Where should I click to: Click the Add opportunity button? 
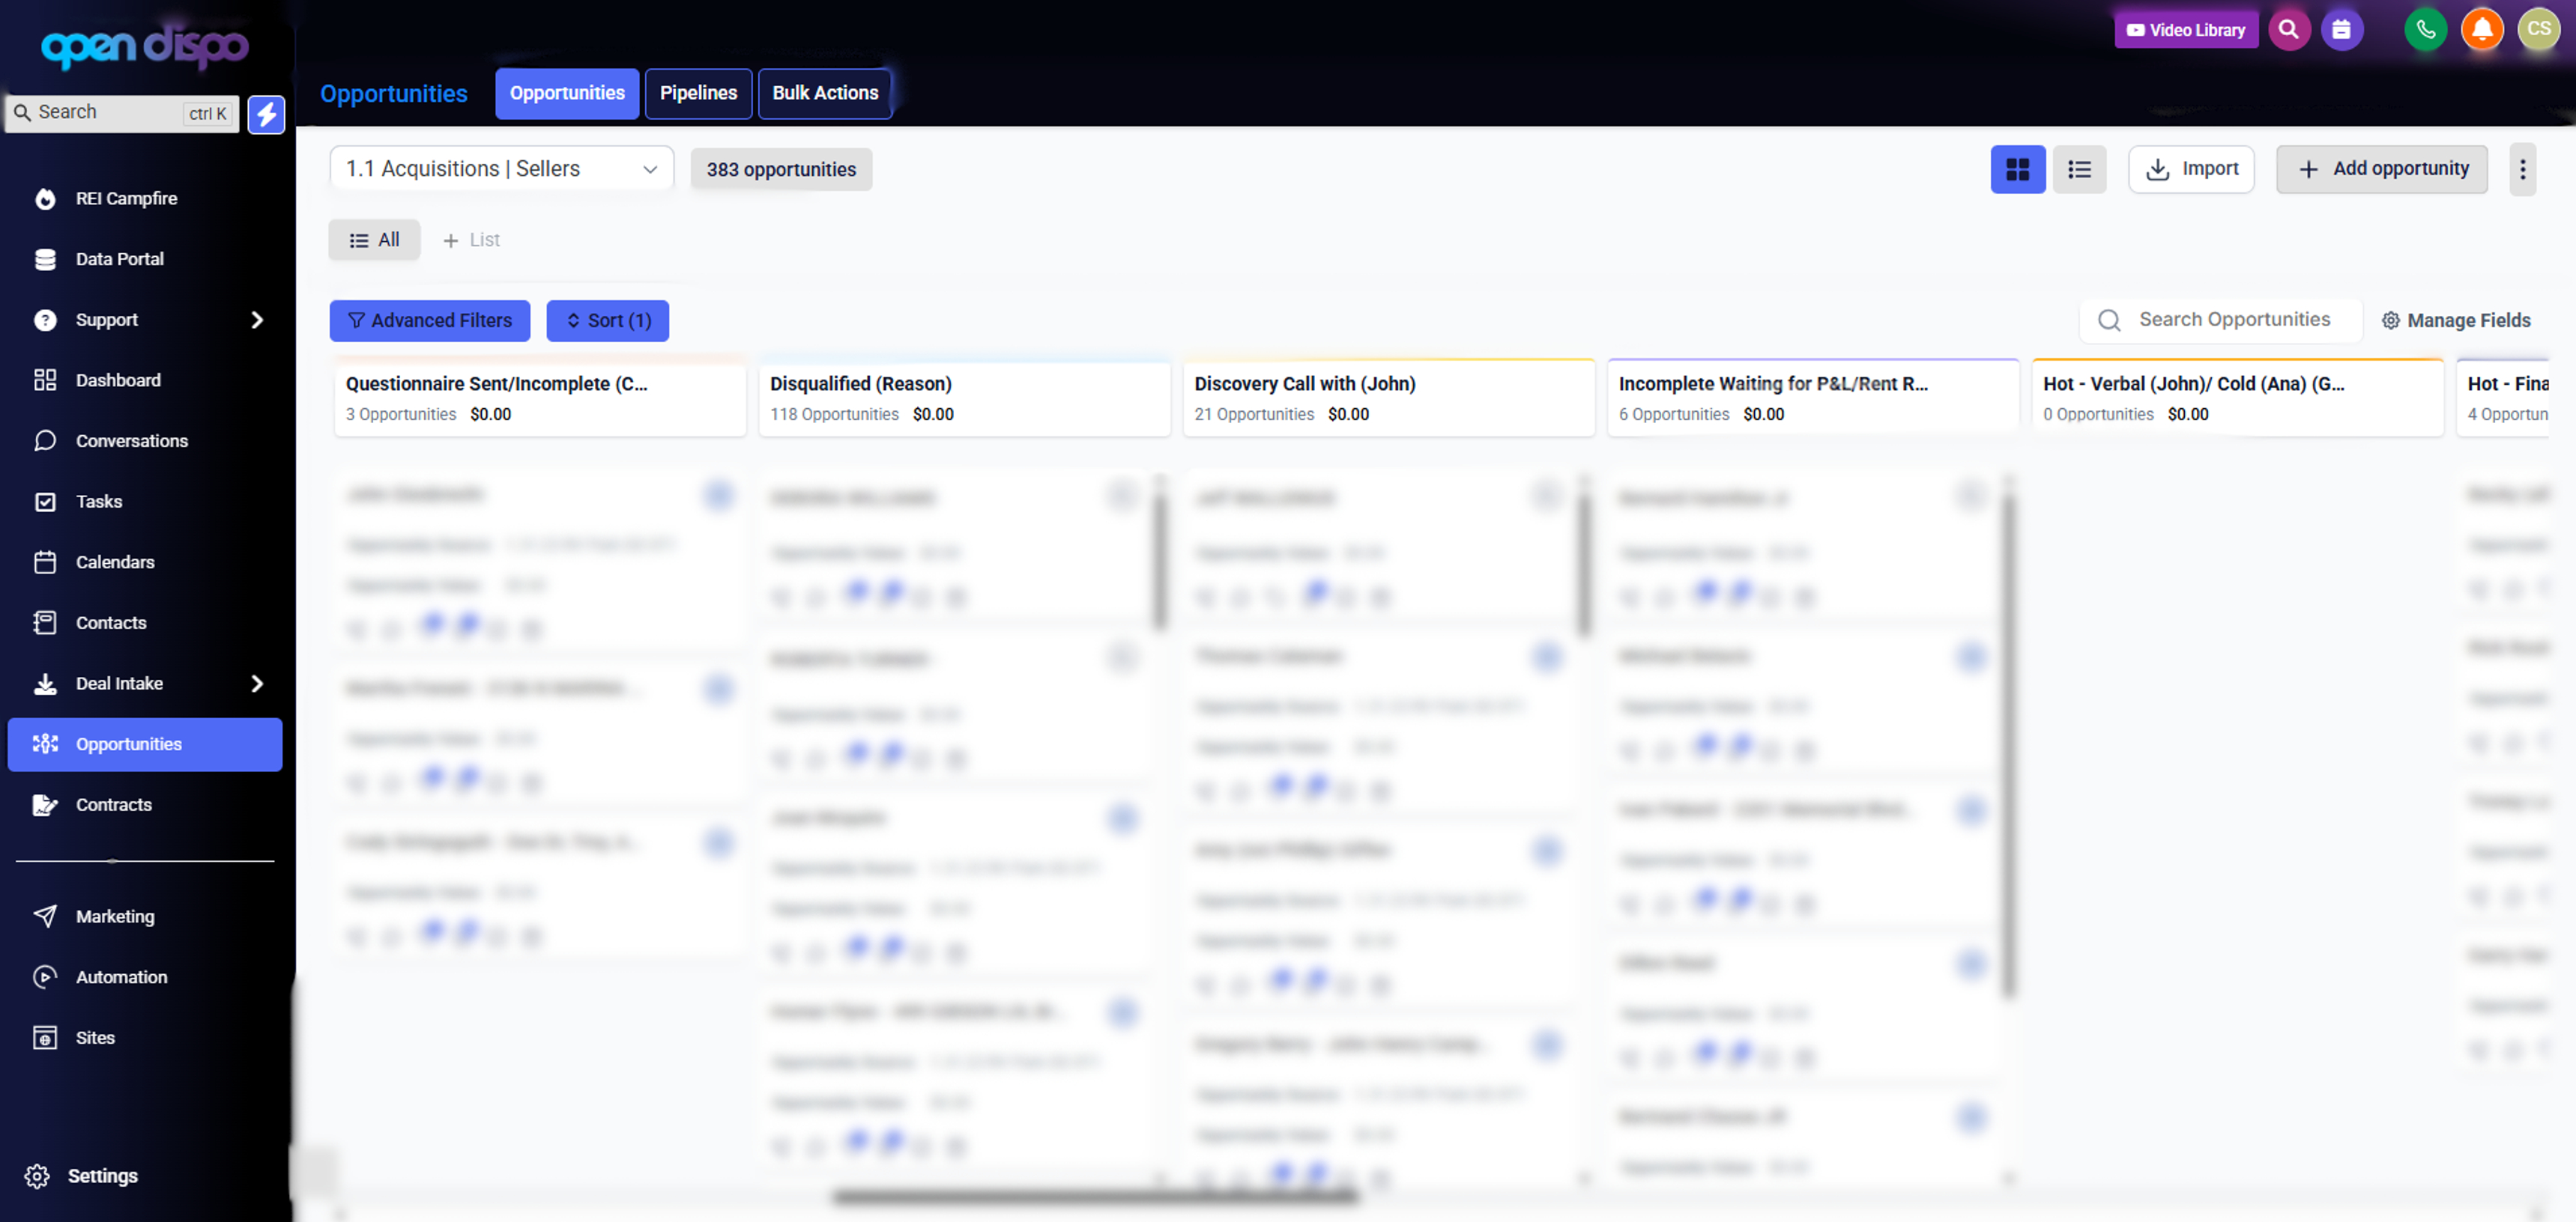pyautogui.click(x=2382, y=169)
